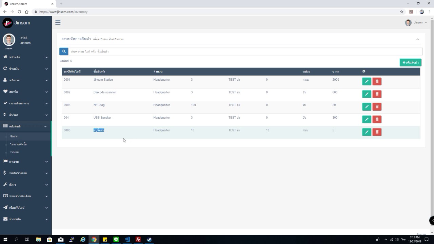Select the โอนย้าย/จัดซื้อ submenu item

tap(18, 144)
